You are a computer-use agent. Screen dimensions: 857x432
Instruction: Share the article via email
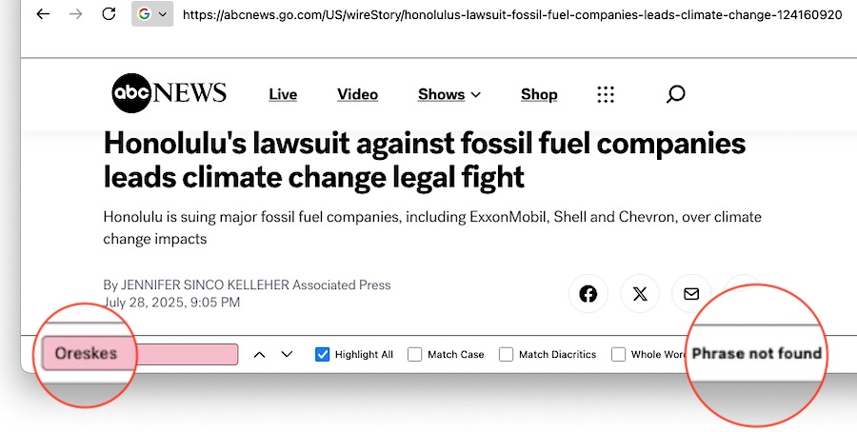[x=691, y=294]
